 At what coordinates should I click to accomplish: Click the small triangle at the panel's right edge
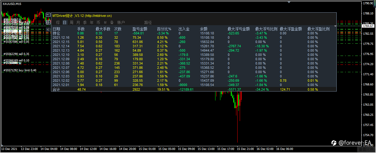[335, 26]
